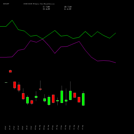
Task: Select the red candlestick above 07 Aug
Action: [53, 99]
